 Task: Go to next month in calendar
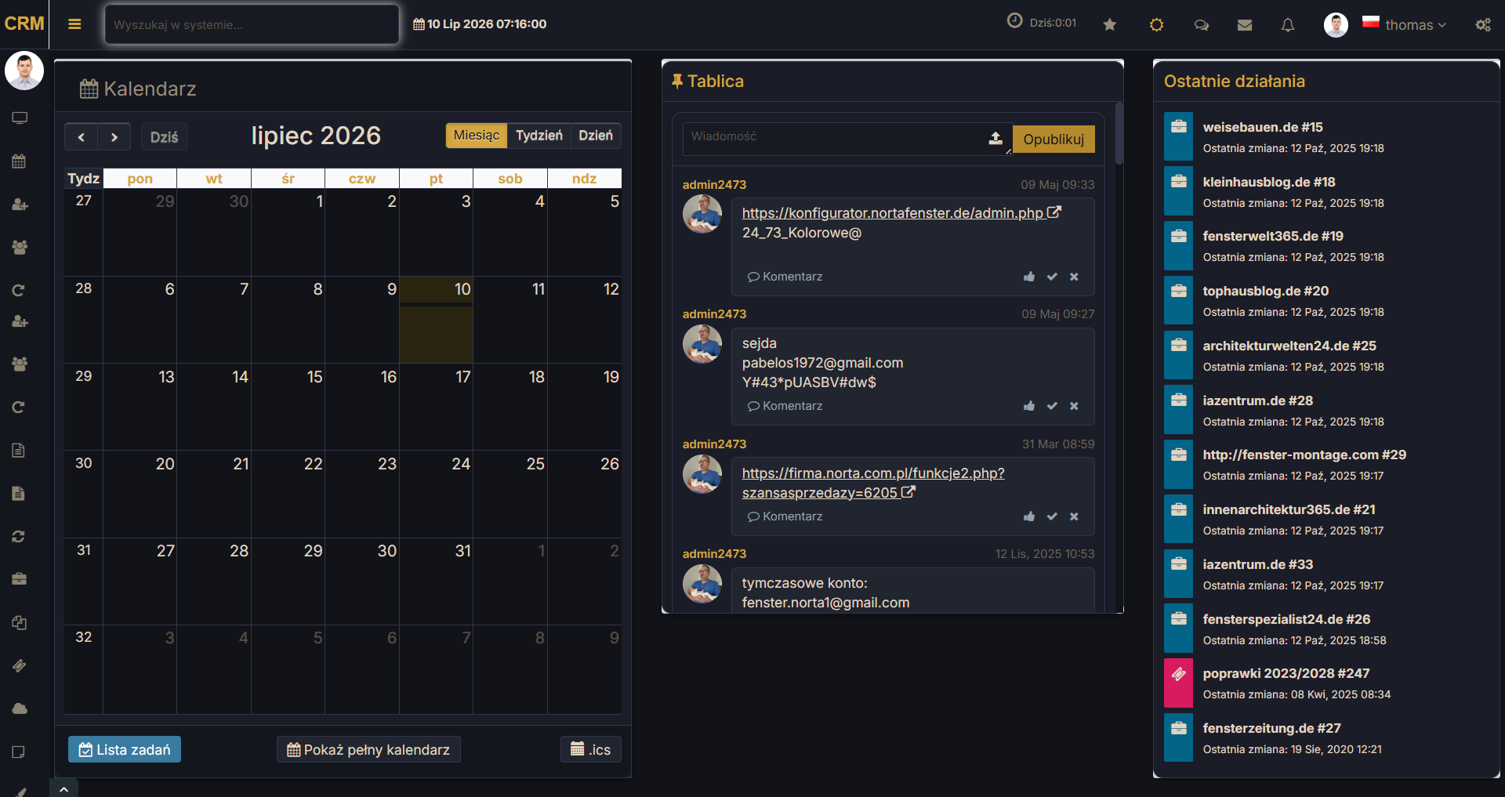click(114, 137)
